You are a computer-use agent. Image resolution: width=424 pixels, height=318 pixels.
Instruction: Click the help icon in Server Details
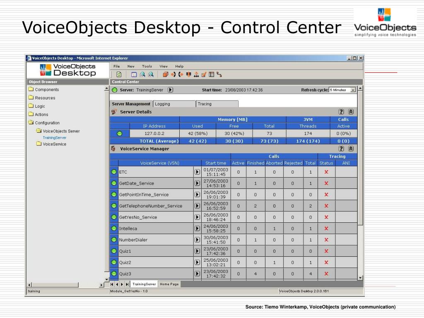coord(341,112)
